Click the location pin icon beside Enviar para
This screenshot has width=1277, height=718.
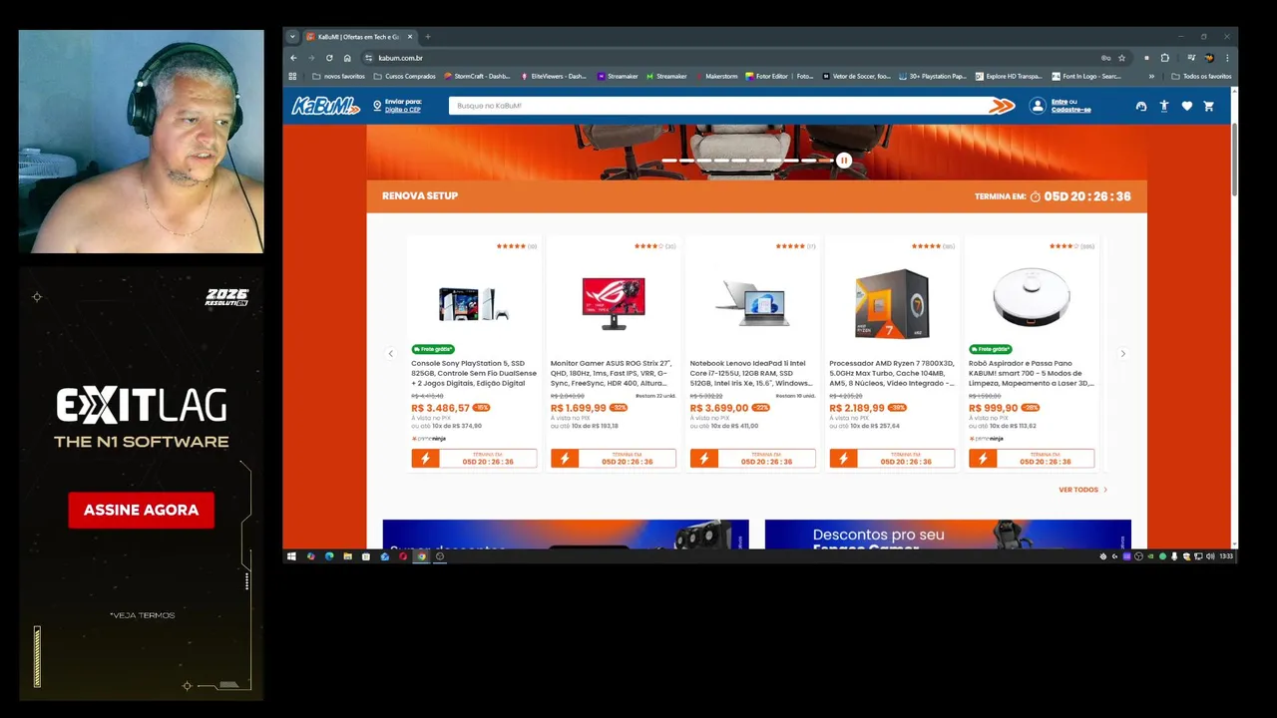(x=377, y=106)
